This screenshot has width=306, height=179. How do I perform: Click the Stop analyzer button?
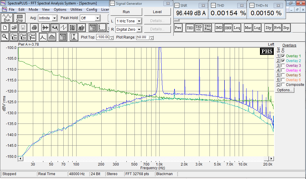pos(19,18)
